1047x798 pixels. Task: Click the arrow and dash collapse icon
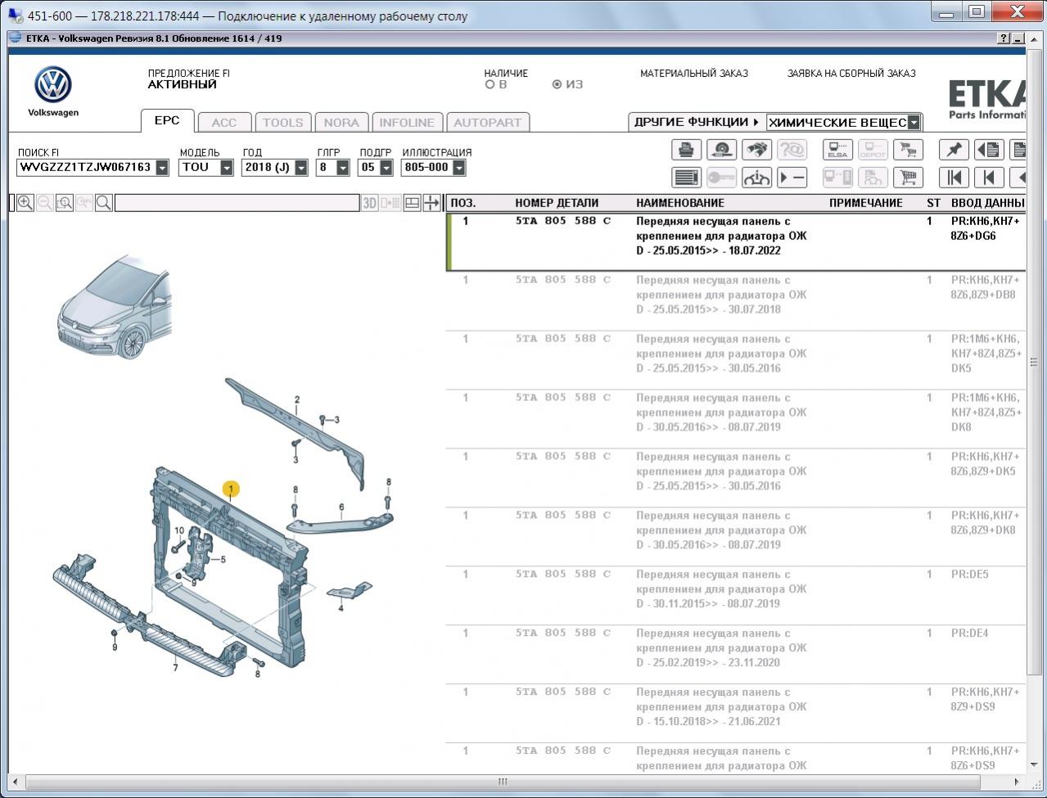pyautogui.click(x=792, y=178)
